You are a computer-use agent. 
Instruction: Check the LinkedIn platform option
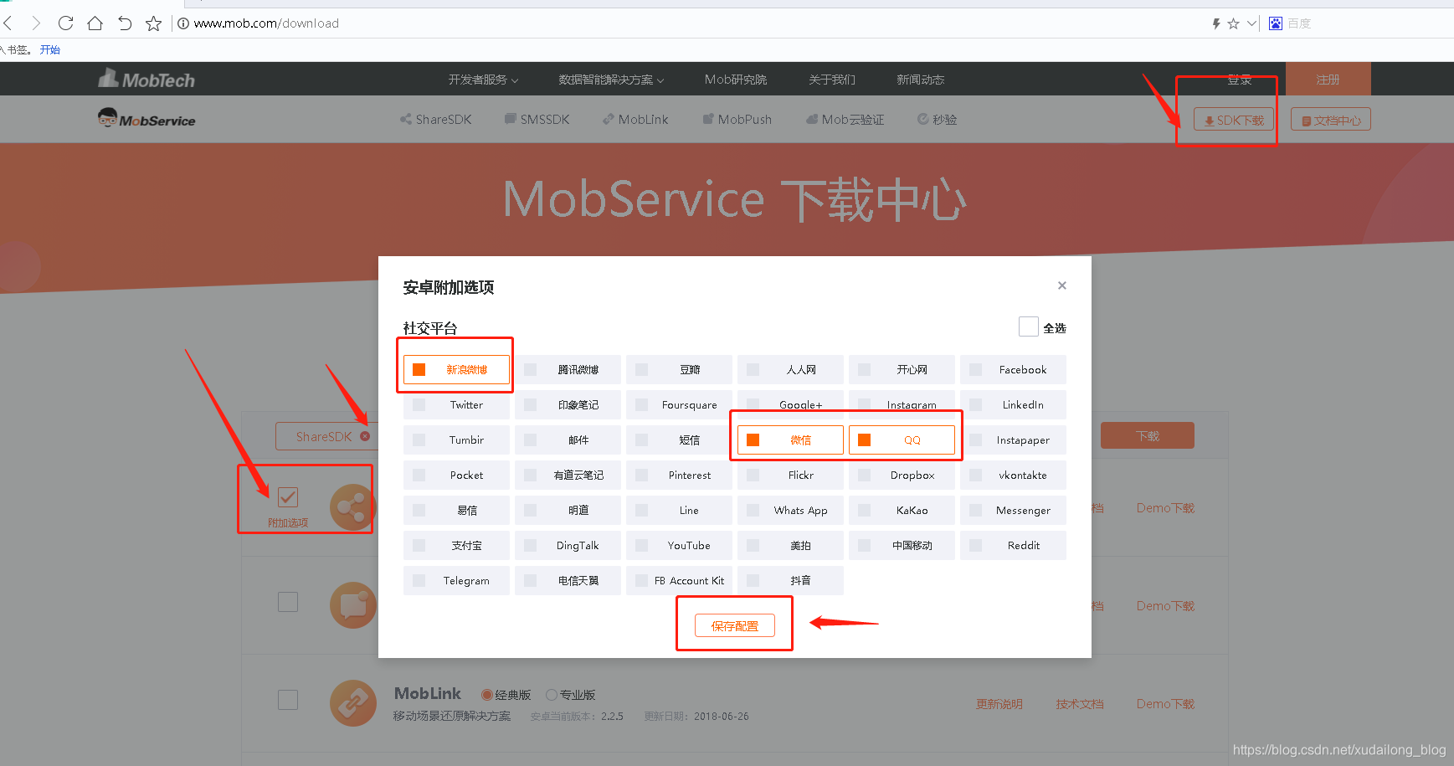[1013, 404]
